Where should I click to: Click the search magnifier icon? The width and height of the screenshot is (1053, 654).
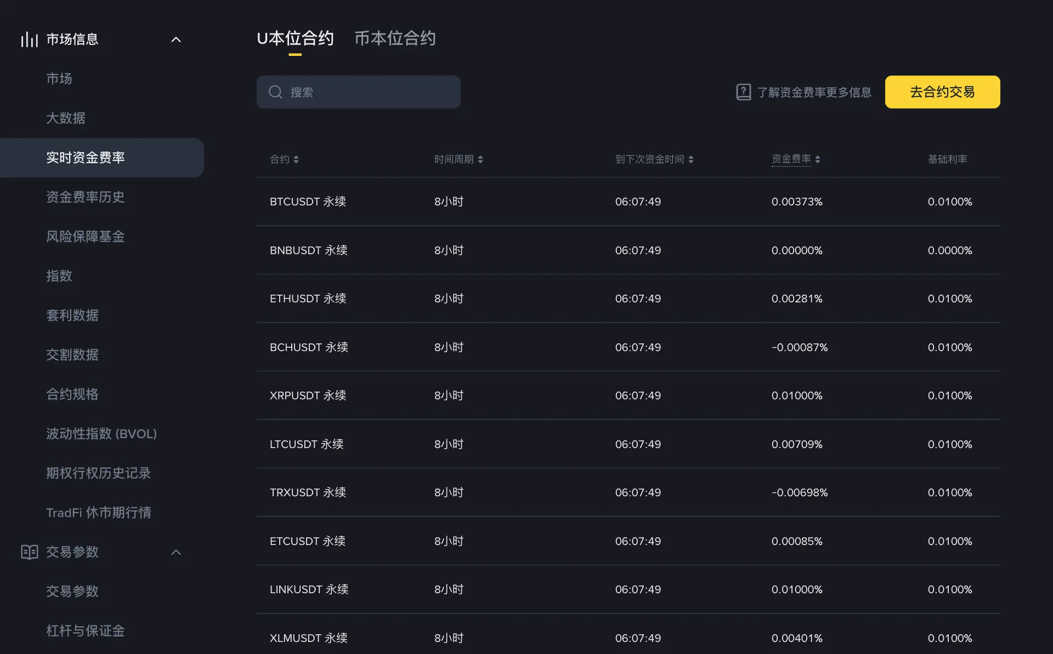coord(275,92)
